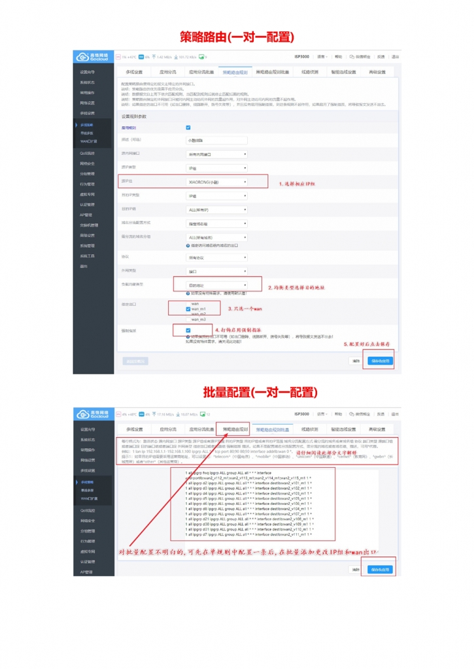The width and height of the screenshot is (474, 669).
Task: Open 策略路由规则批量 tab in 策略路由 screenshot
Action: [273, 72]
